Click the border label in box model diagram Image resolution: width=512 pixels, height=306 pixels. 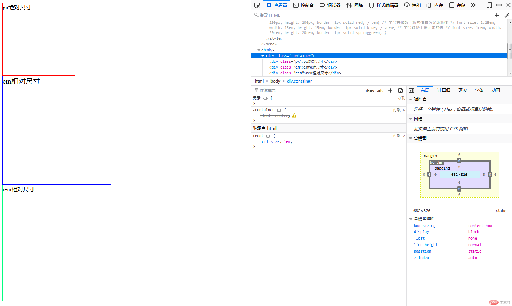[436, 163]
